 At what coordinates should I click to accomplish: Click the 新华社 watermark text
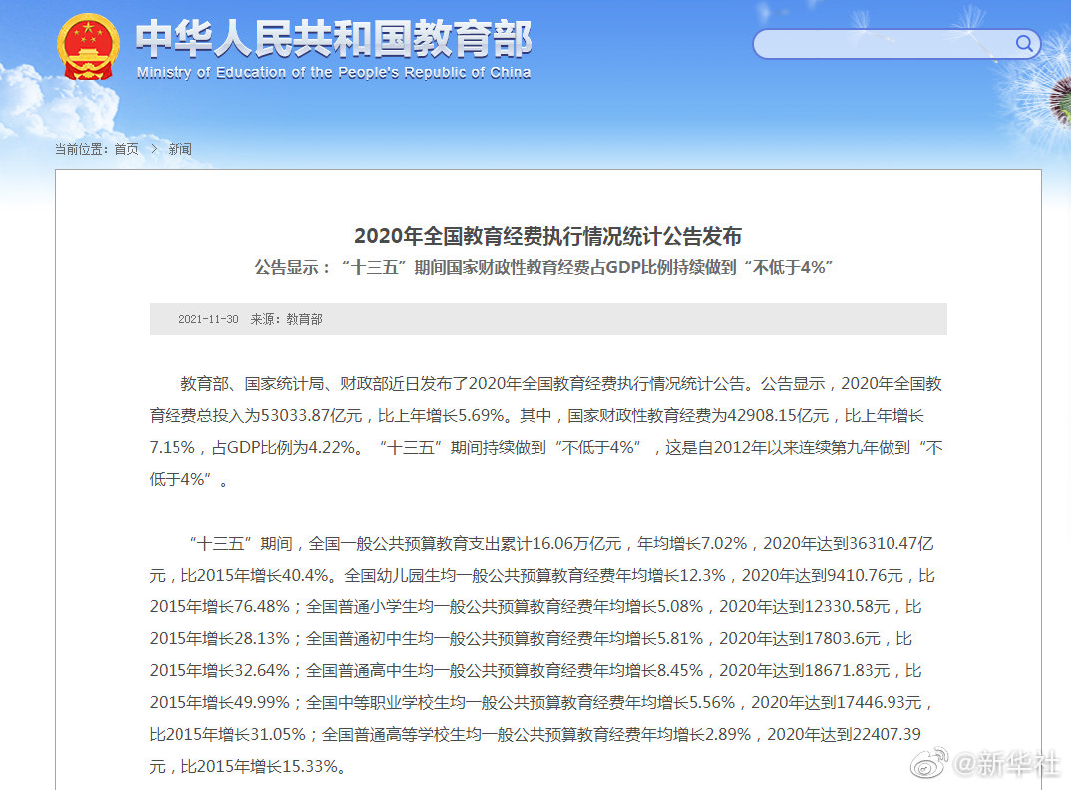(1006, 764)
